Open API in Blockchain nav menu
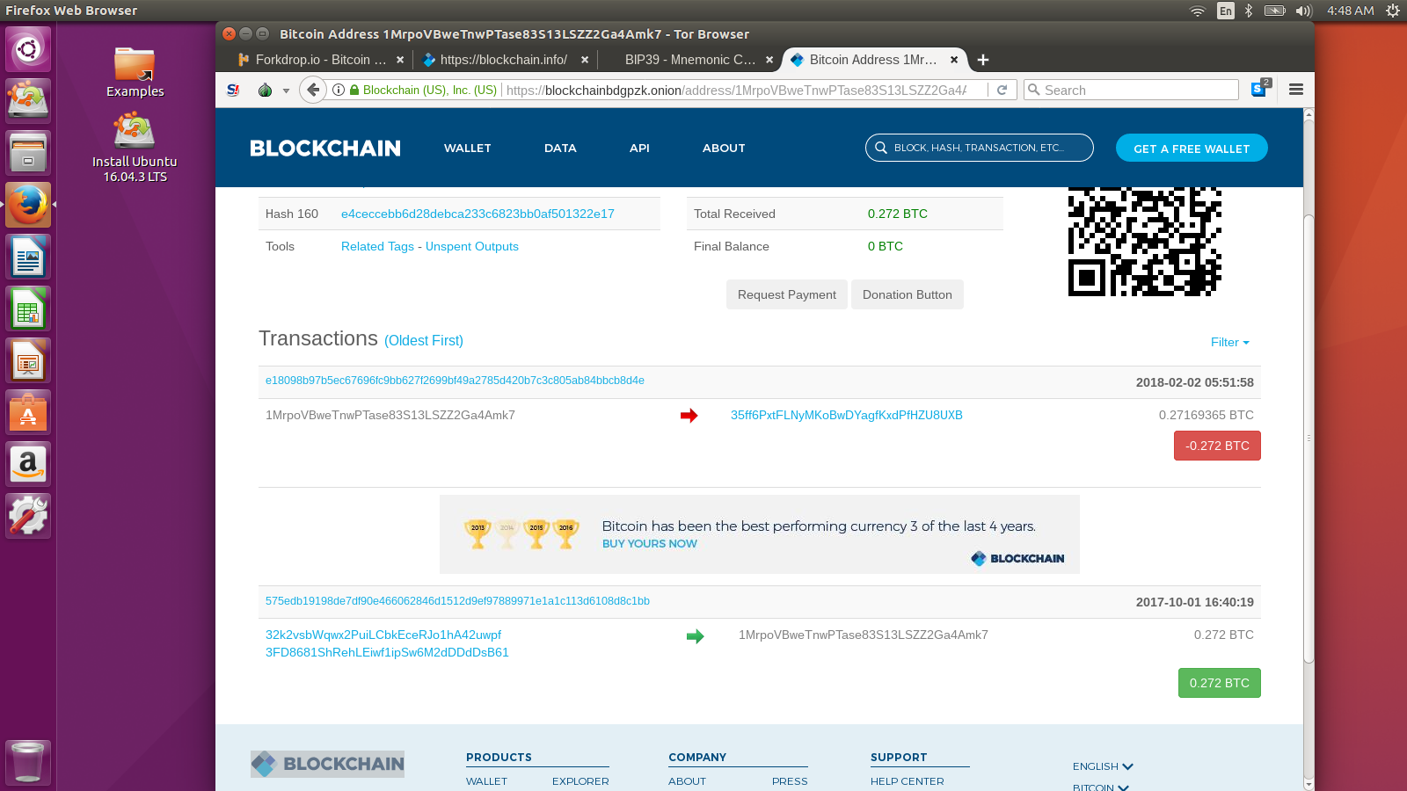This screenshot has width=1407, height=791. pyautogui.click(x=639, y=148)
